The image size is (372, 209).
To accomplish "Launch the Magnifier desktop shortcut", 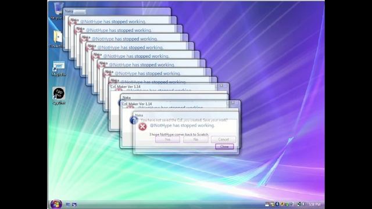I will tap(59, 67).
